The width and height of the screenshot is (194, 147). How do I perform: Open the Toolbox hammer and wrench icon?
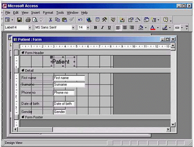click(x=104, y=20)
